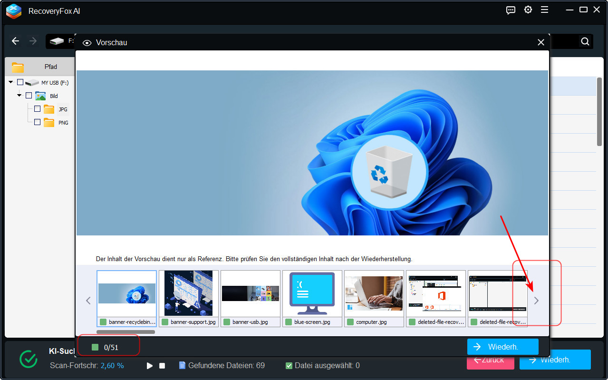Click the green scan status checkmark icon
Image resolution: width=608 pixels, height=380 pixels.
(29, 359)
